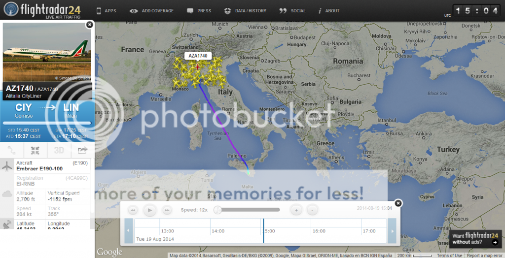Click the plus zoom button on timeline
The width and height of the screenshot is (505, 258).
click(x=296, y=210)
